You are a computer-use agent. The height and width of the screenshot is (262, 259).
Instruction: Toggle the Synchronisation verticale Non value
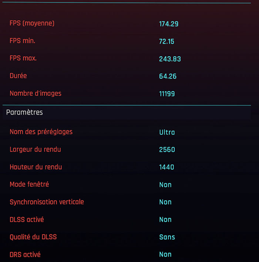(x=165, y=202)
